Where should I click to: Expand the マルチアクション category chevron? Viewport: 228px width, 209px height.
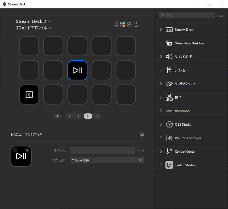[161, 84]
